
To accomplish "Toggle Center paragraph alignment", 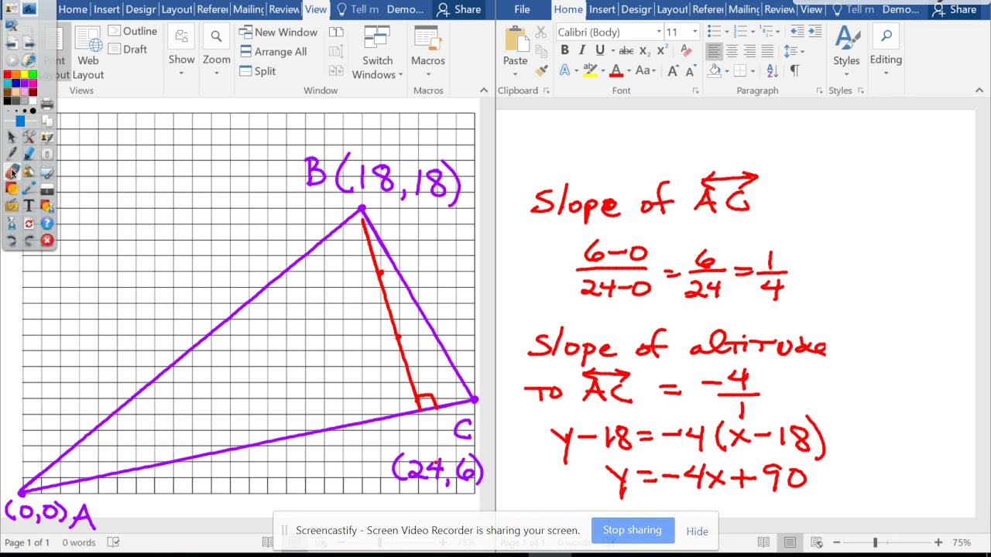I will [x=732, y=51].
